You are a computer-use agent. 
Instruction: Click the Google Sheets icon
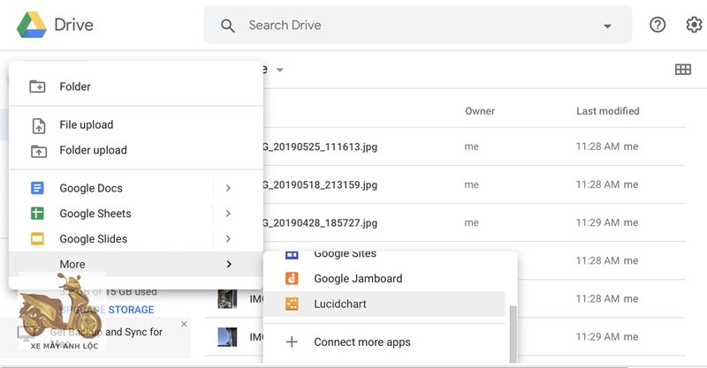tap(37, 213)
